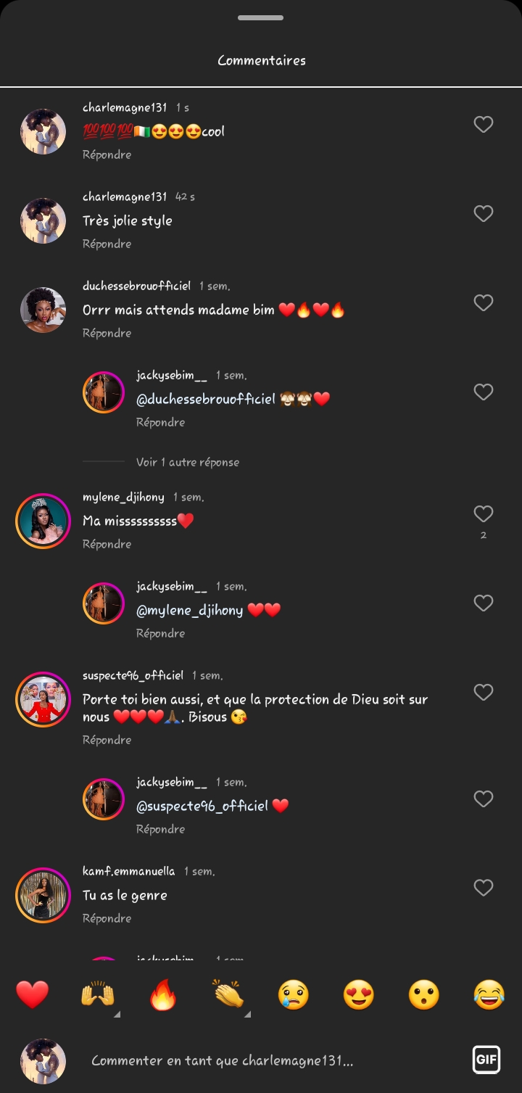Reply to kamf.emmanuella's comment

coord(107,918)
